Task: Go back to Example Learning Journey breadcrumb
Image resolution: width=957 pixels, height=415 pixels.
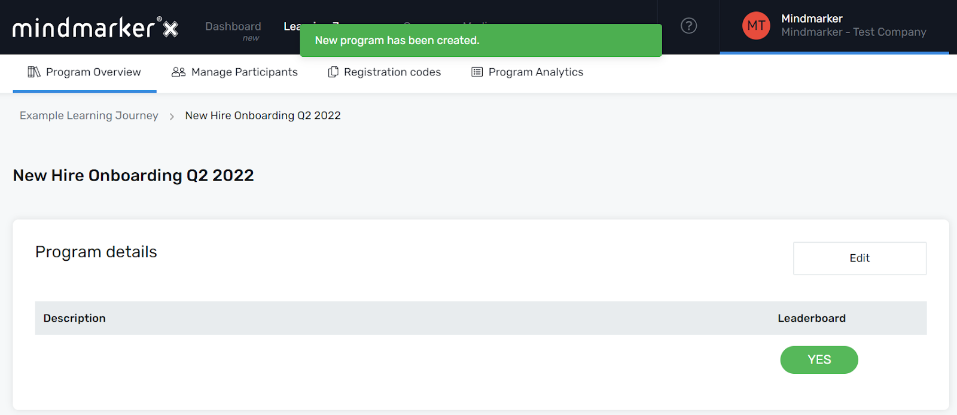Action: pos(89,115)
